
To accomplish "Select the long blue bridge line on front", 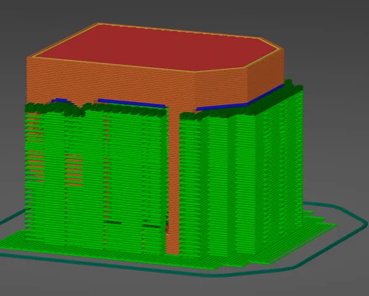I will point(132,103).
